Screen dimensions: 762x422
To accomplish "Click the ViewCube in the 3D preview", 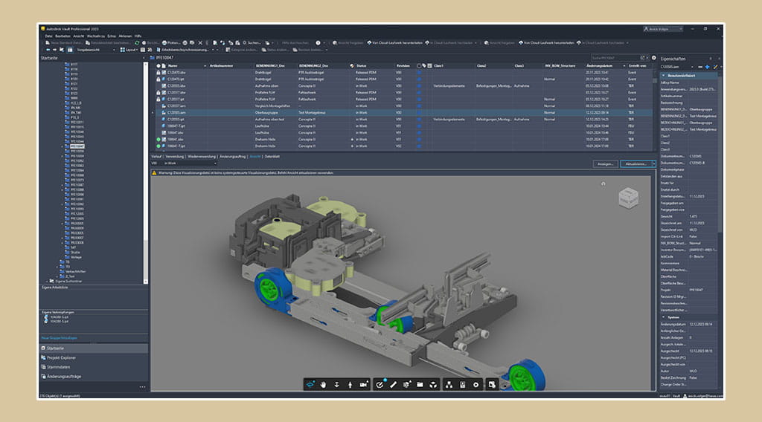I will 629,198.
